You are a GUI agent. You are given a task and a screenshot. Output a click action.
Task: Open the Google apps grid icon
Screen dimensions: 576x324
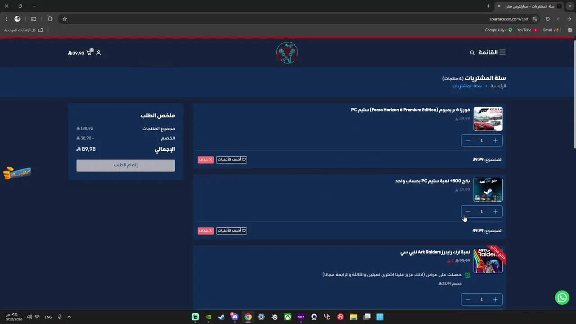coord(570,30)
